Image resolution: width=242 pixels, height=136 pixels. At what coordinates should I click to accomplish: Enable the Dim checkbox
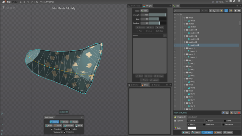(63, 129)
